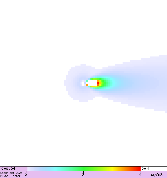This screenshot has height=178, width=167.
Task: Click the '<=0.04' legend label
Action: (8, 169)
